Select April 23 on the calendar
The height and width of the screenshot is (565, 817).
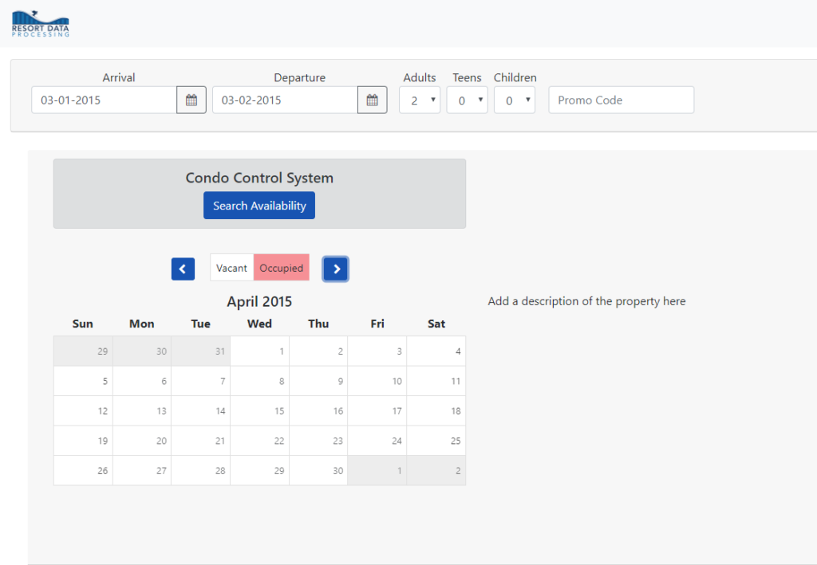[x=318, y=441]
